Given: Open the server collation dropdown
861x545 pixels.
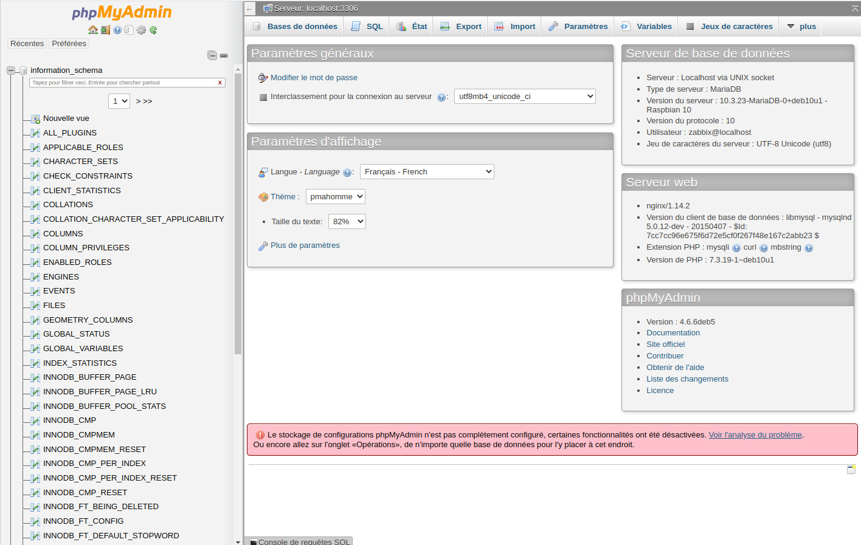Looking at the screenshot, I should pos(524,96).
